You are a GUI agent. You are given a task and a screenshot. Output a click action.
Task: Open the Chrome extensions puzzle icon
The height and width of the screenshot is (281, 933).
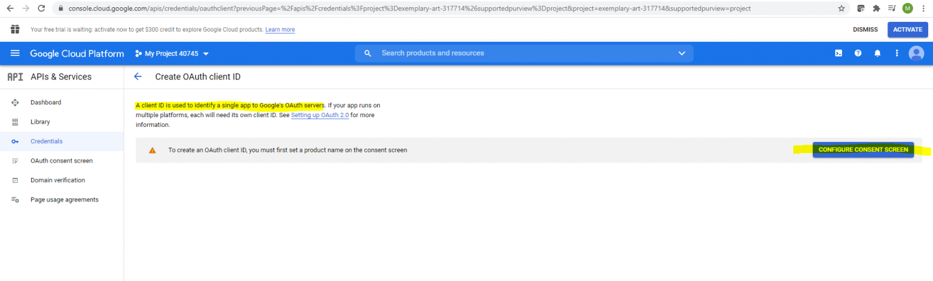(x=876, y=8)
